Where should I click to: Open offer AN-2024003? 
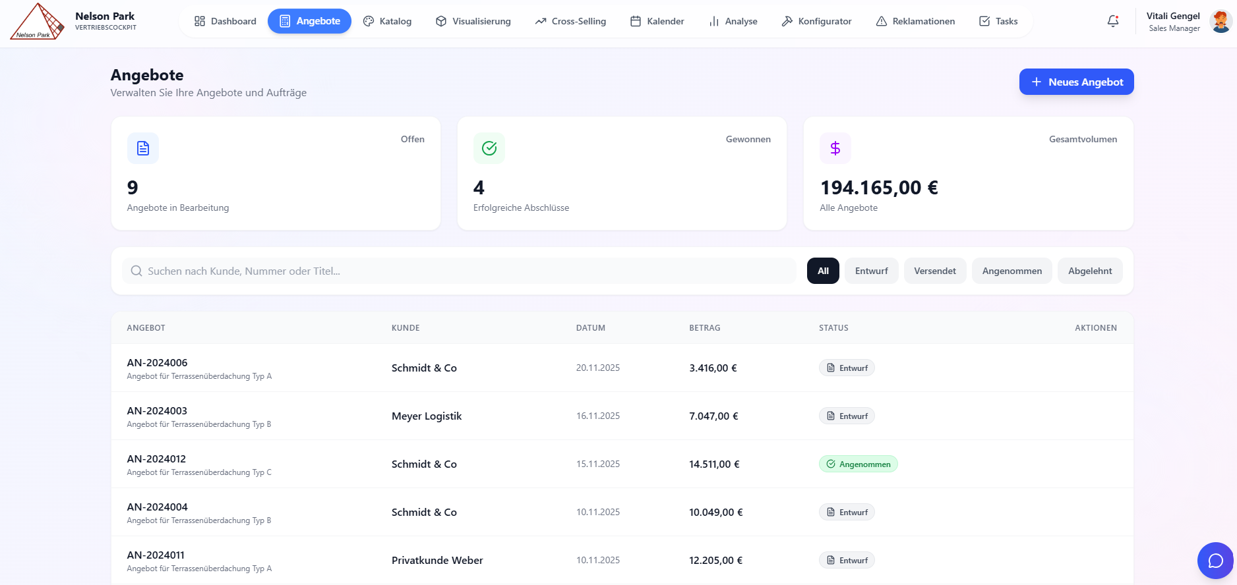(157, 410)
